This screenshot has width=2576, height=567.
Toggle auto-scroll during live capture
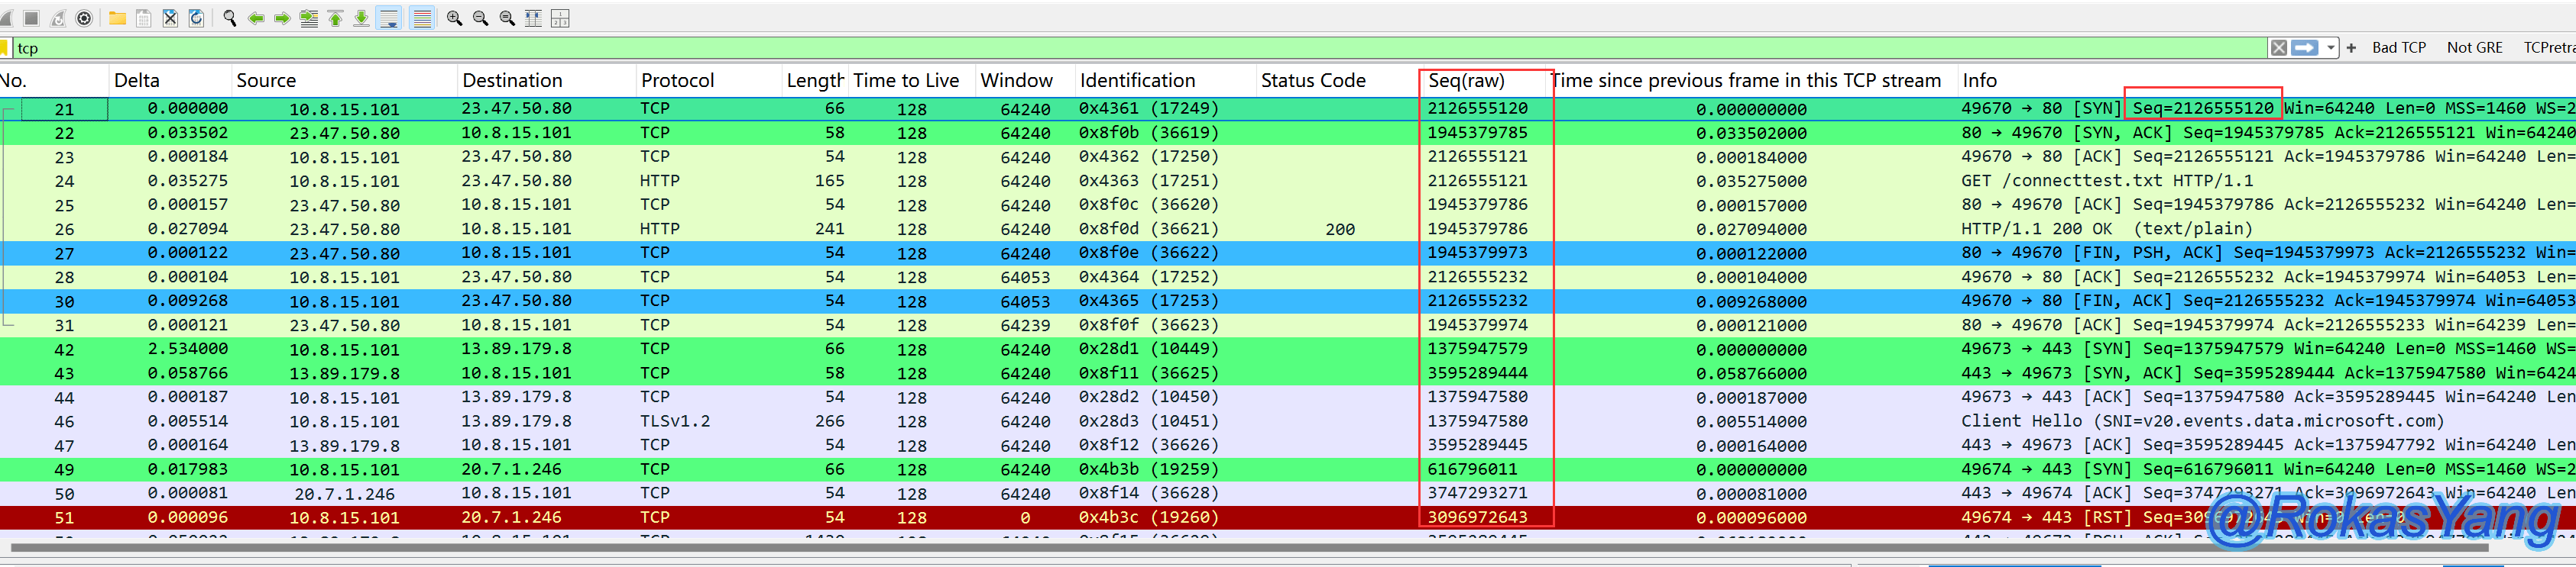pyautogui.click(x=389, y=18)
